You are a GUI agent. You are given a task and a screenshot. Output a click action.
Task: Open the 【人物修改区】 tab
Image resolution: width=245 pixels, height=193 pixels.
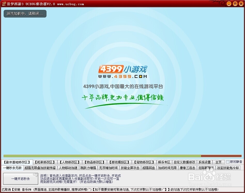[x=70, y=162]
